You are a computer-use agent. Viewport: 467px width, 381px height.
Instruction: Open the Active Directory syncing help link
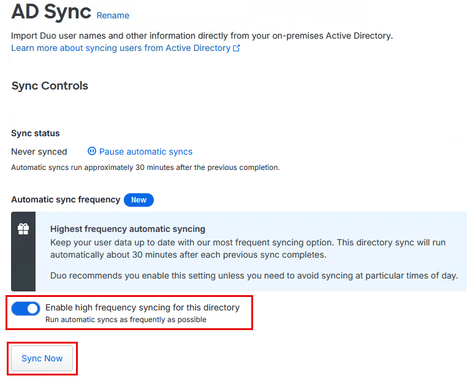(x=121, y=48)
